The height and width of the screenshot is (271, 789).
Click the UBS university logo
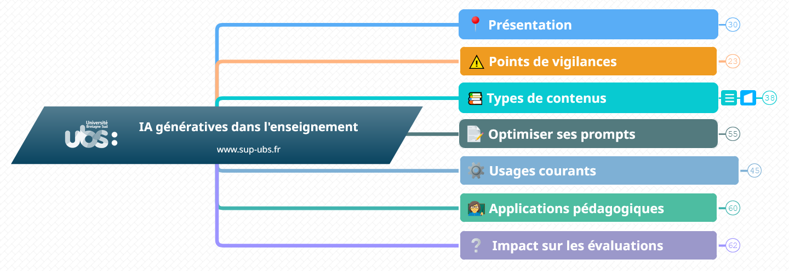tap(91, 135)
